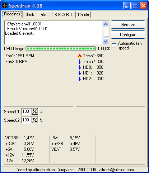Click the 'HD2: 33C' reading
149x173 pixels.
coord(93,79)
